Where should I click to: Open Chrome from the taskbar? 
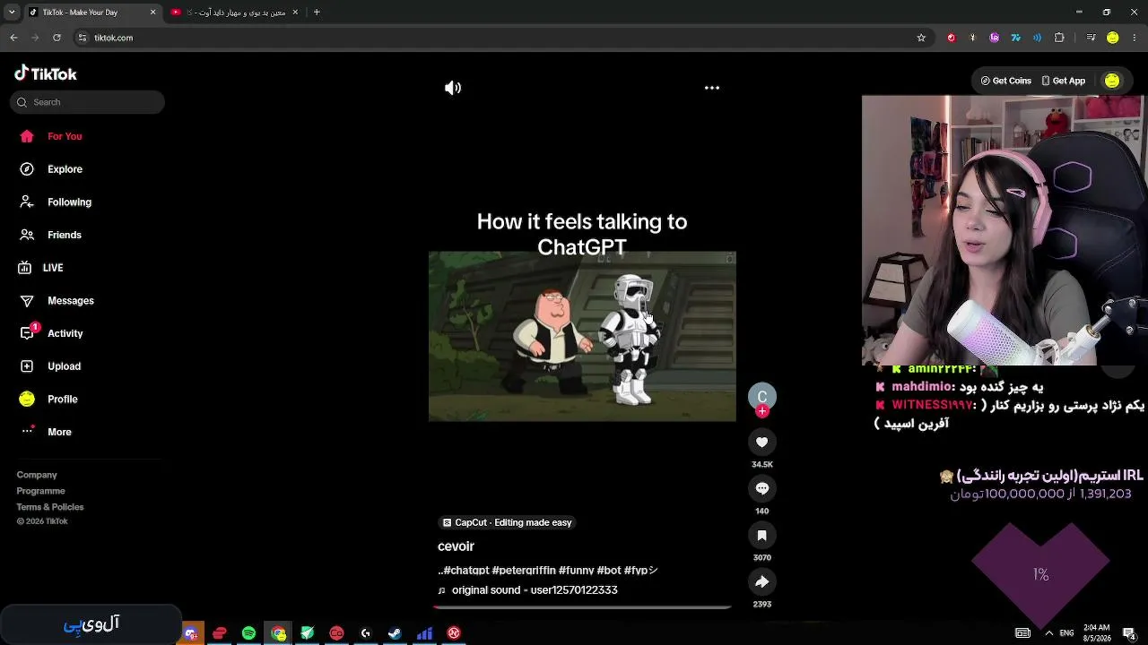(x=279, y=633)
